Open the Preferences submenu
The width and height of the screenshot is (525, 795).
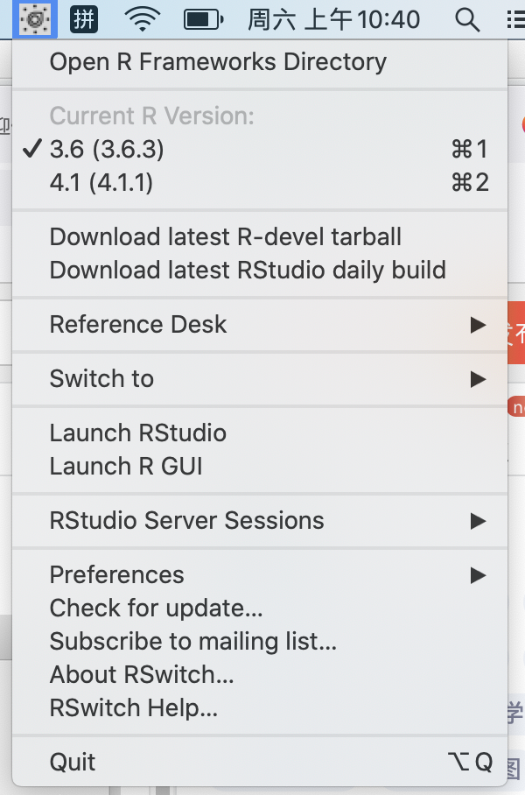(116, 574)
